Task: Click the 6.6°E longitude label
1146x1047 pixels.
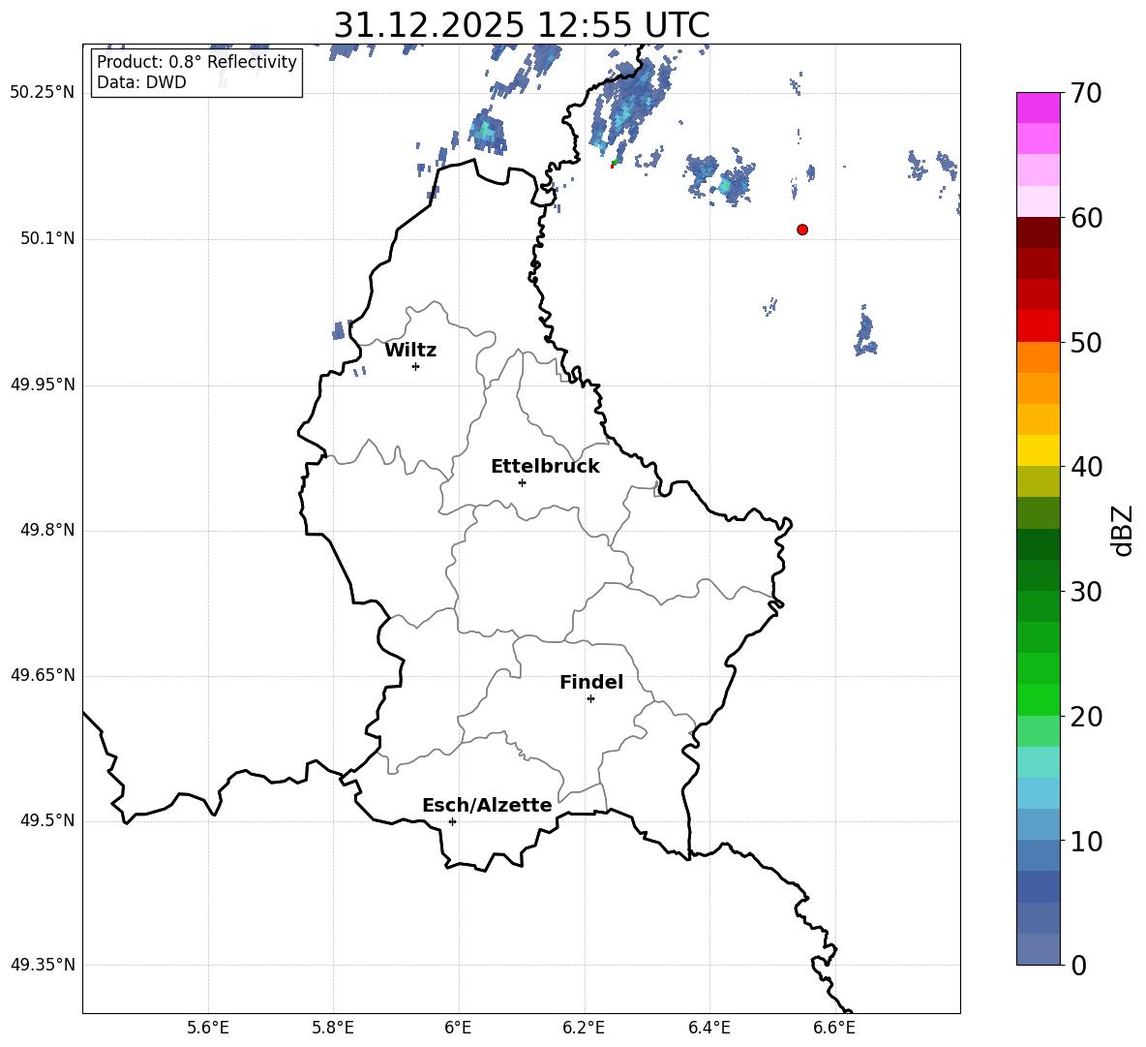Action: [x=834, y=1028]
